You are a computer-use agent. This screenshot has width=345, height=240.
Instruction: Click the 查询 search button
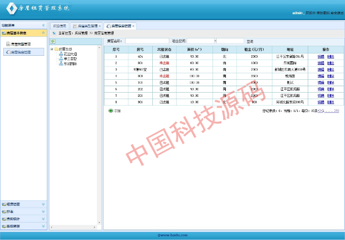[250, 41]
